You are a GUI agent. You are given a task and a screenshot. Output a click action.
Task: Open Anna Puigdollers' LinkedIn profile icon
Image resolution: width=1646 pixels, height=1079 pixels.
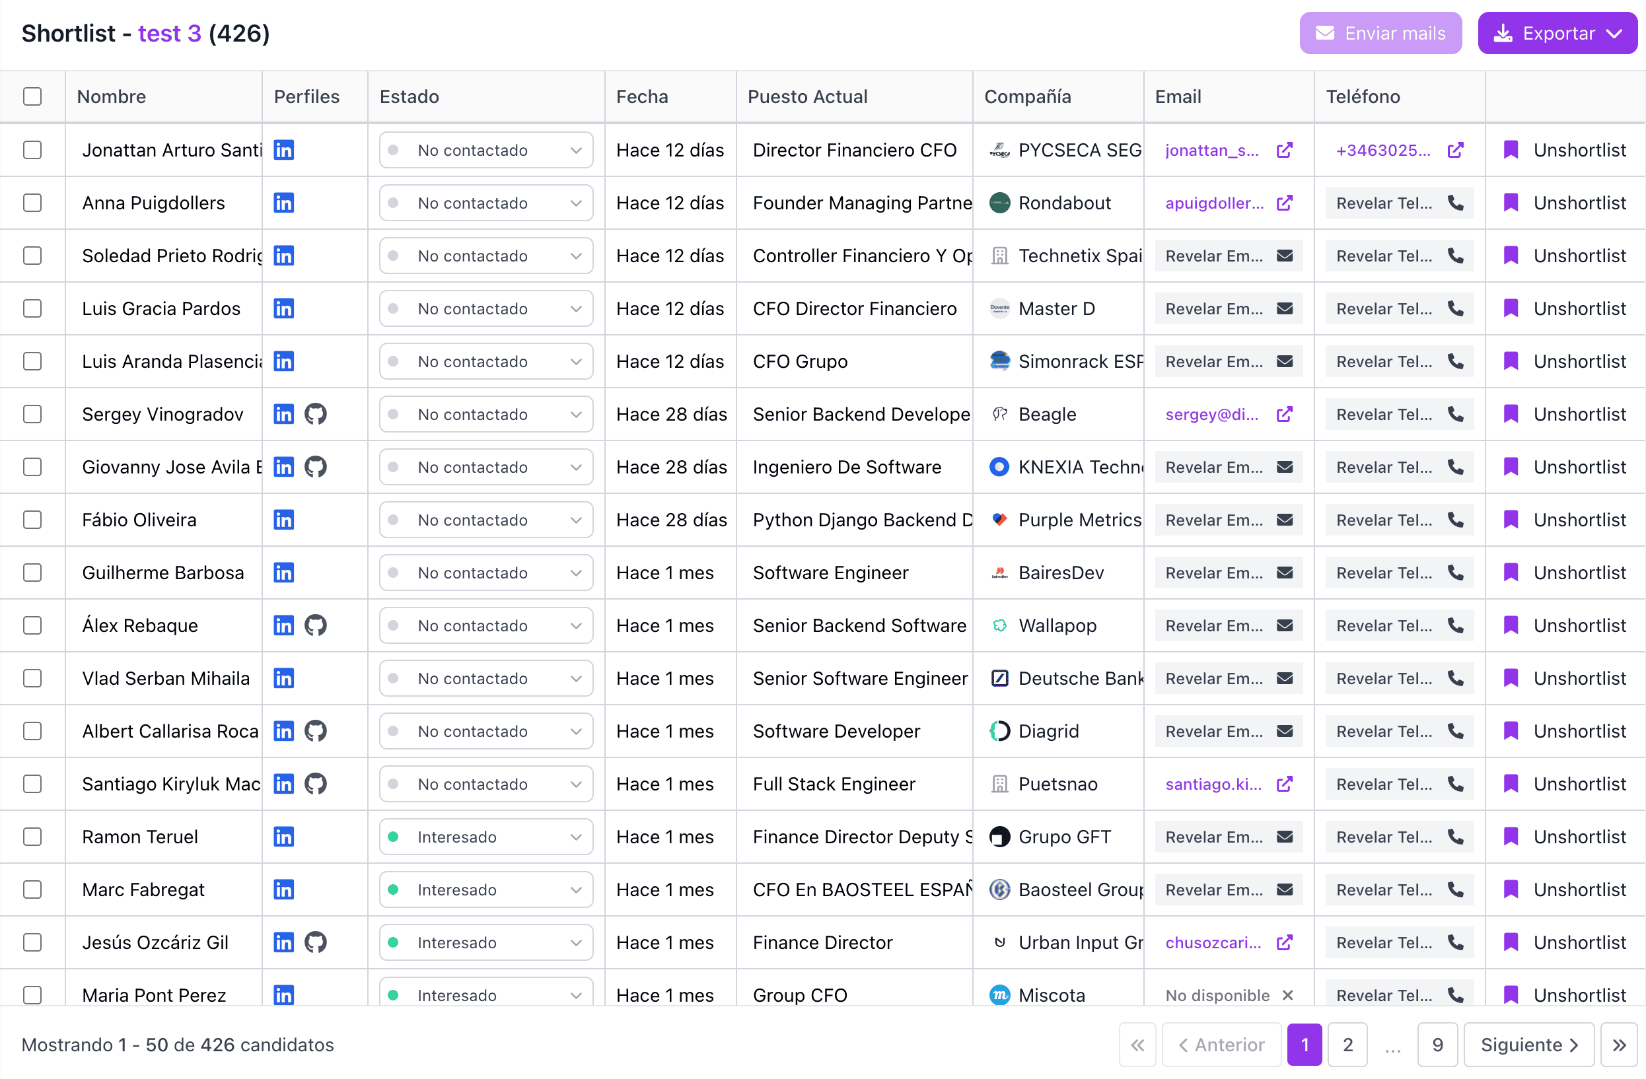(283, 203)
